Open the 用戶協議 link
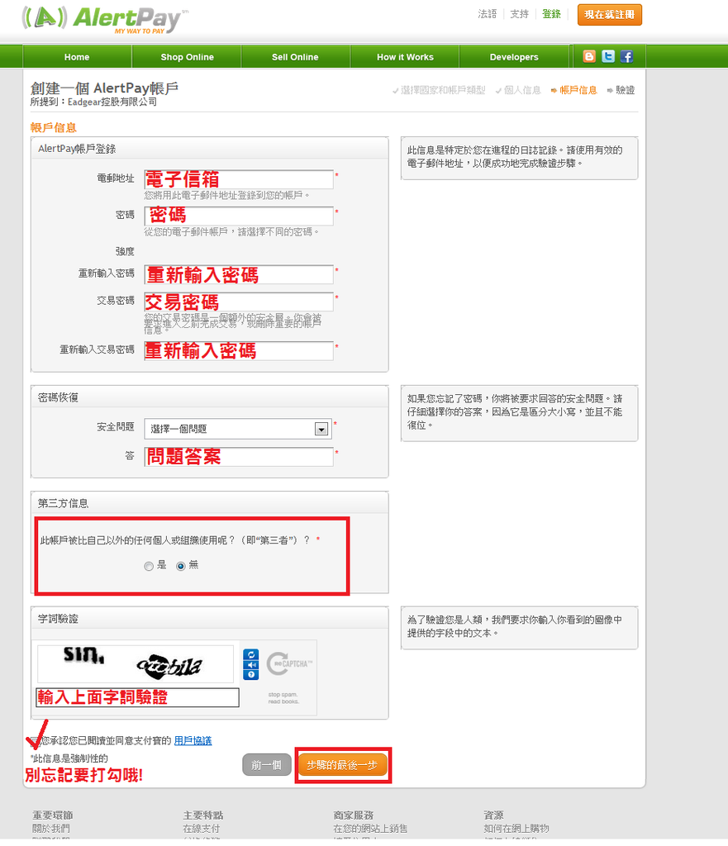This screenshot has width=728, height=846. [x=193, y=741]
